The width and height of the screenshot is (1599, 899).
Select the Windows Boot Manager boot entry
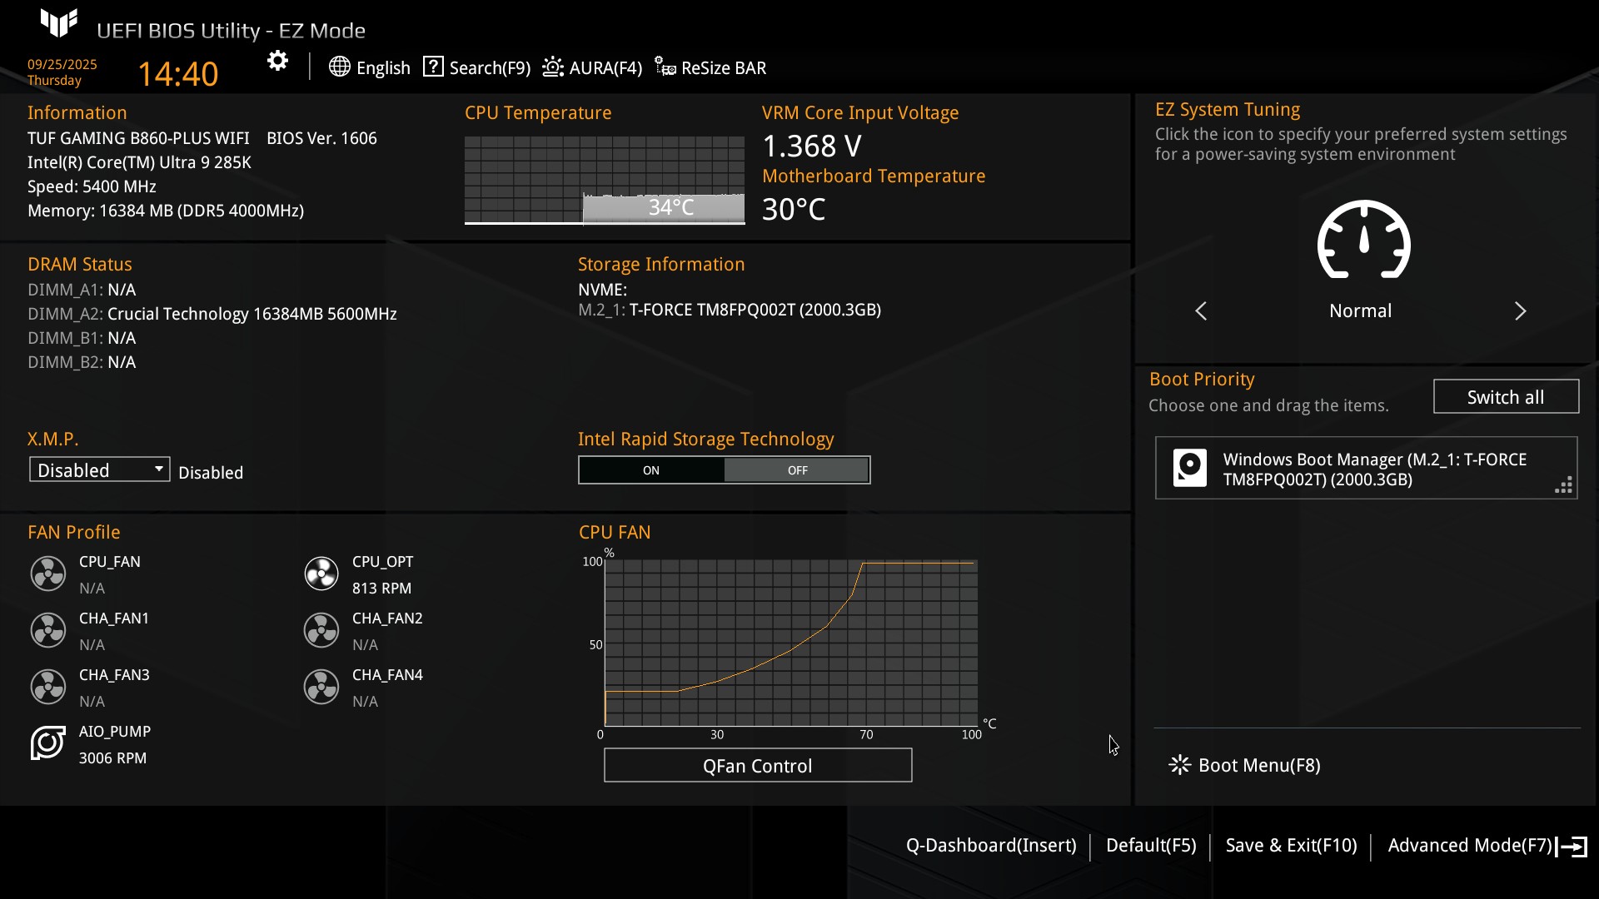pyautogui.click(x=1366, y=469)
